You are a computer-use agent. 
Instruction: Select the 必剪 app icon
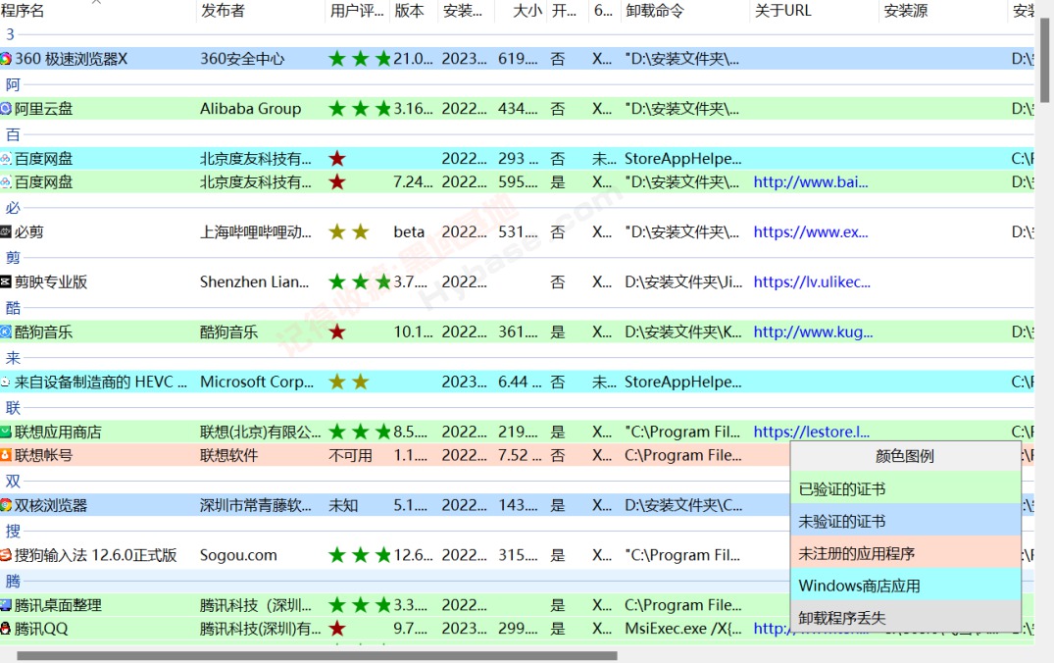(x=5, y=232)
